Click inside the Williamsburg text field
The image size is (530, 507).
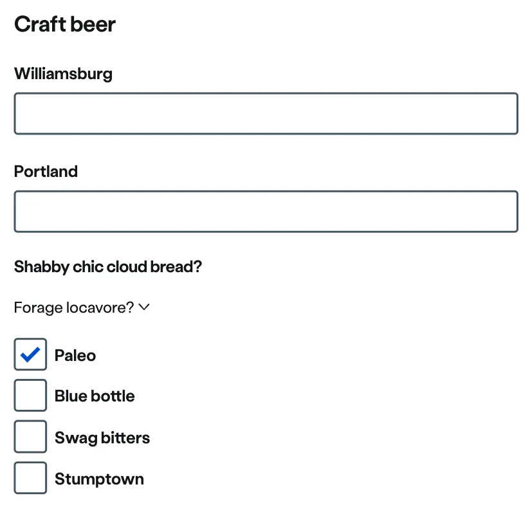266,114
